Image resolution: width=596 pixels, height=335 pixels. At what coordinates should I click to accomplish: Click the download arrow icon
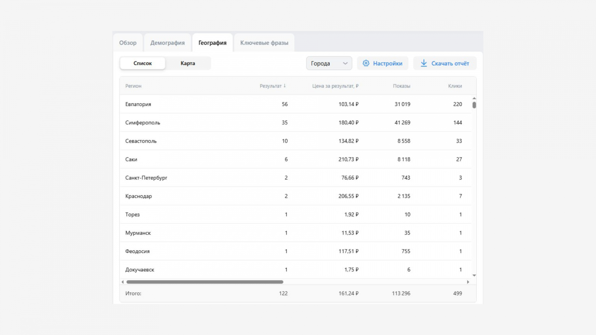(424, 63)
